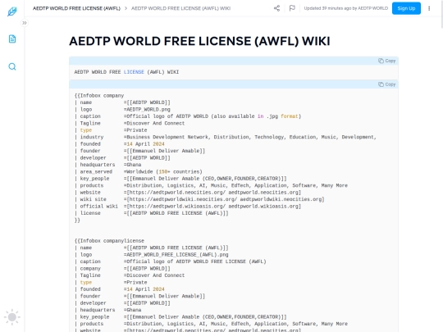Click the '=Discover And Connect' tagline in first infobox
The width and height of the screenshot is (443, 332).
154,123
